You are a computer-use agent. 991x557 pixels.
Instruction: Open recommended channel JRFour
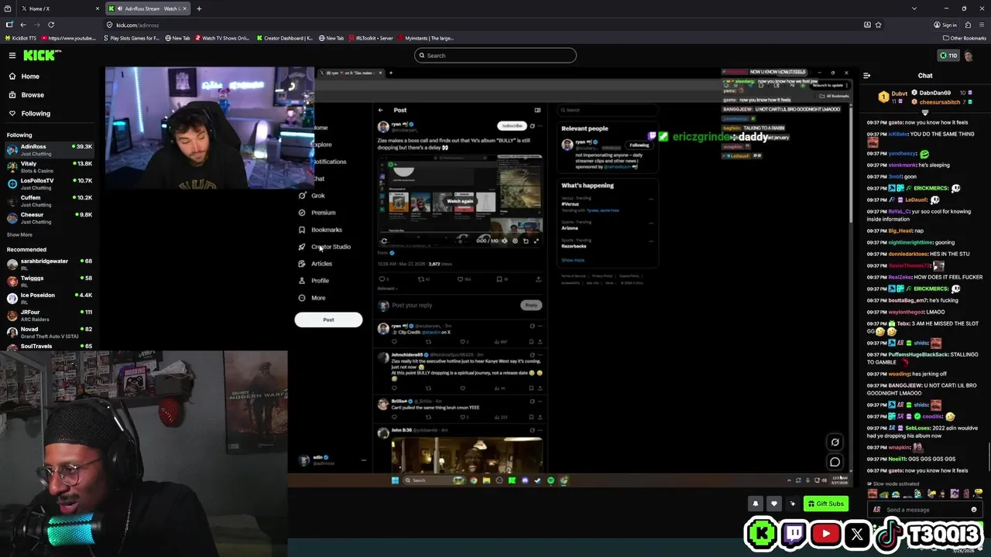tap(50, 315)
